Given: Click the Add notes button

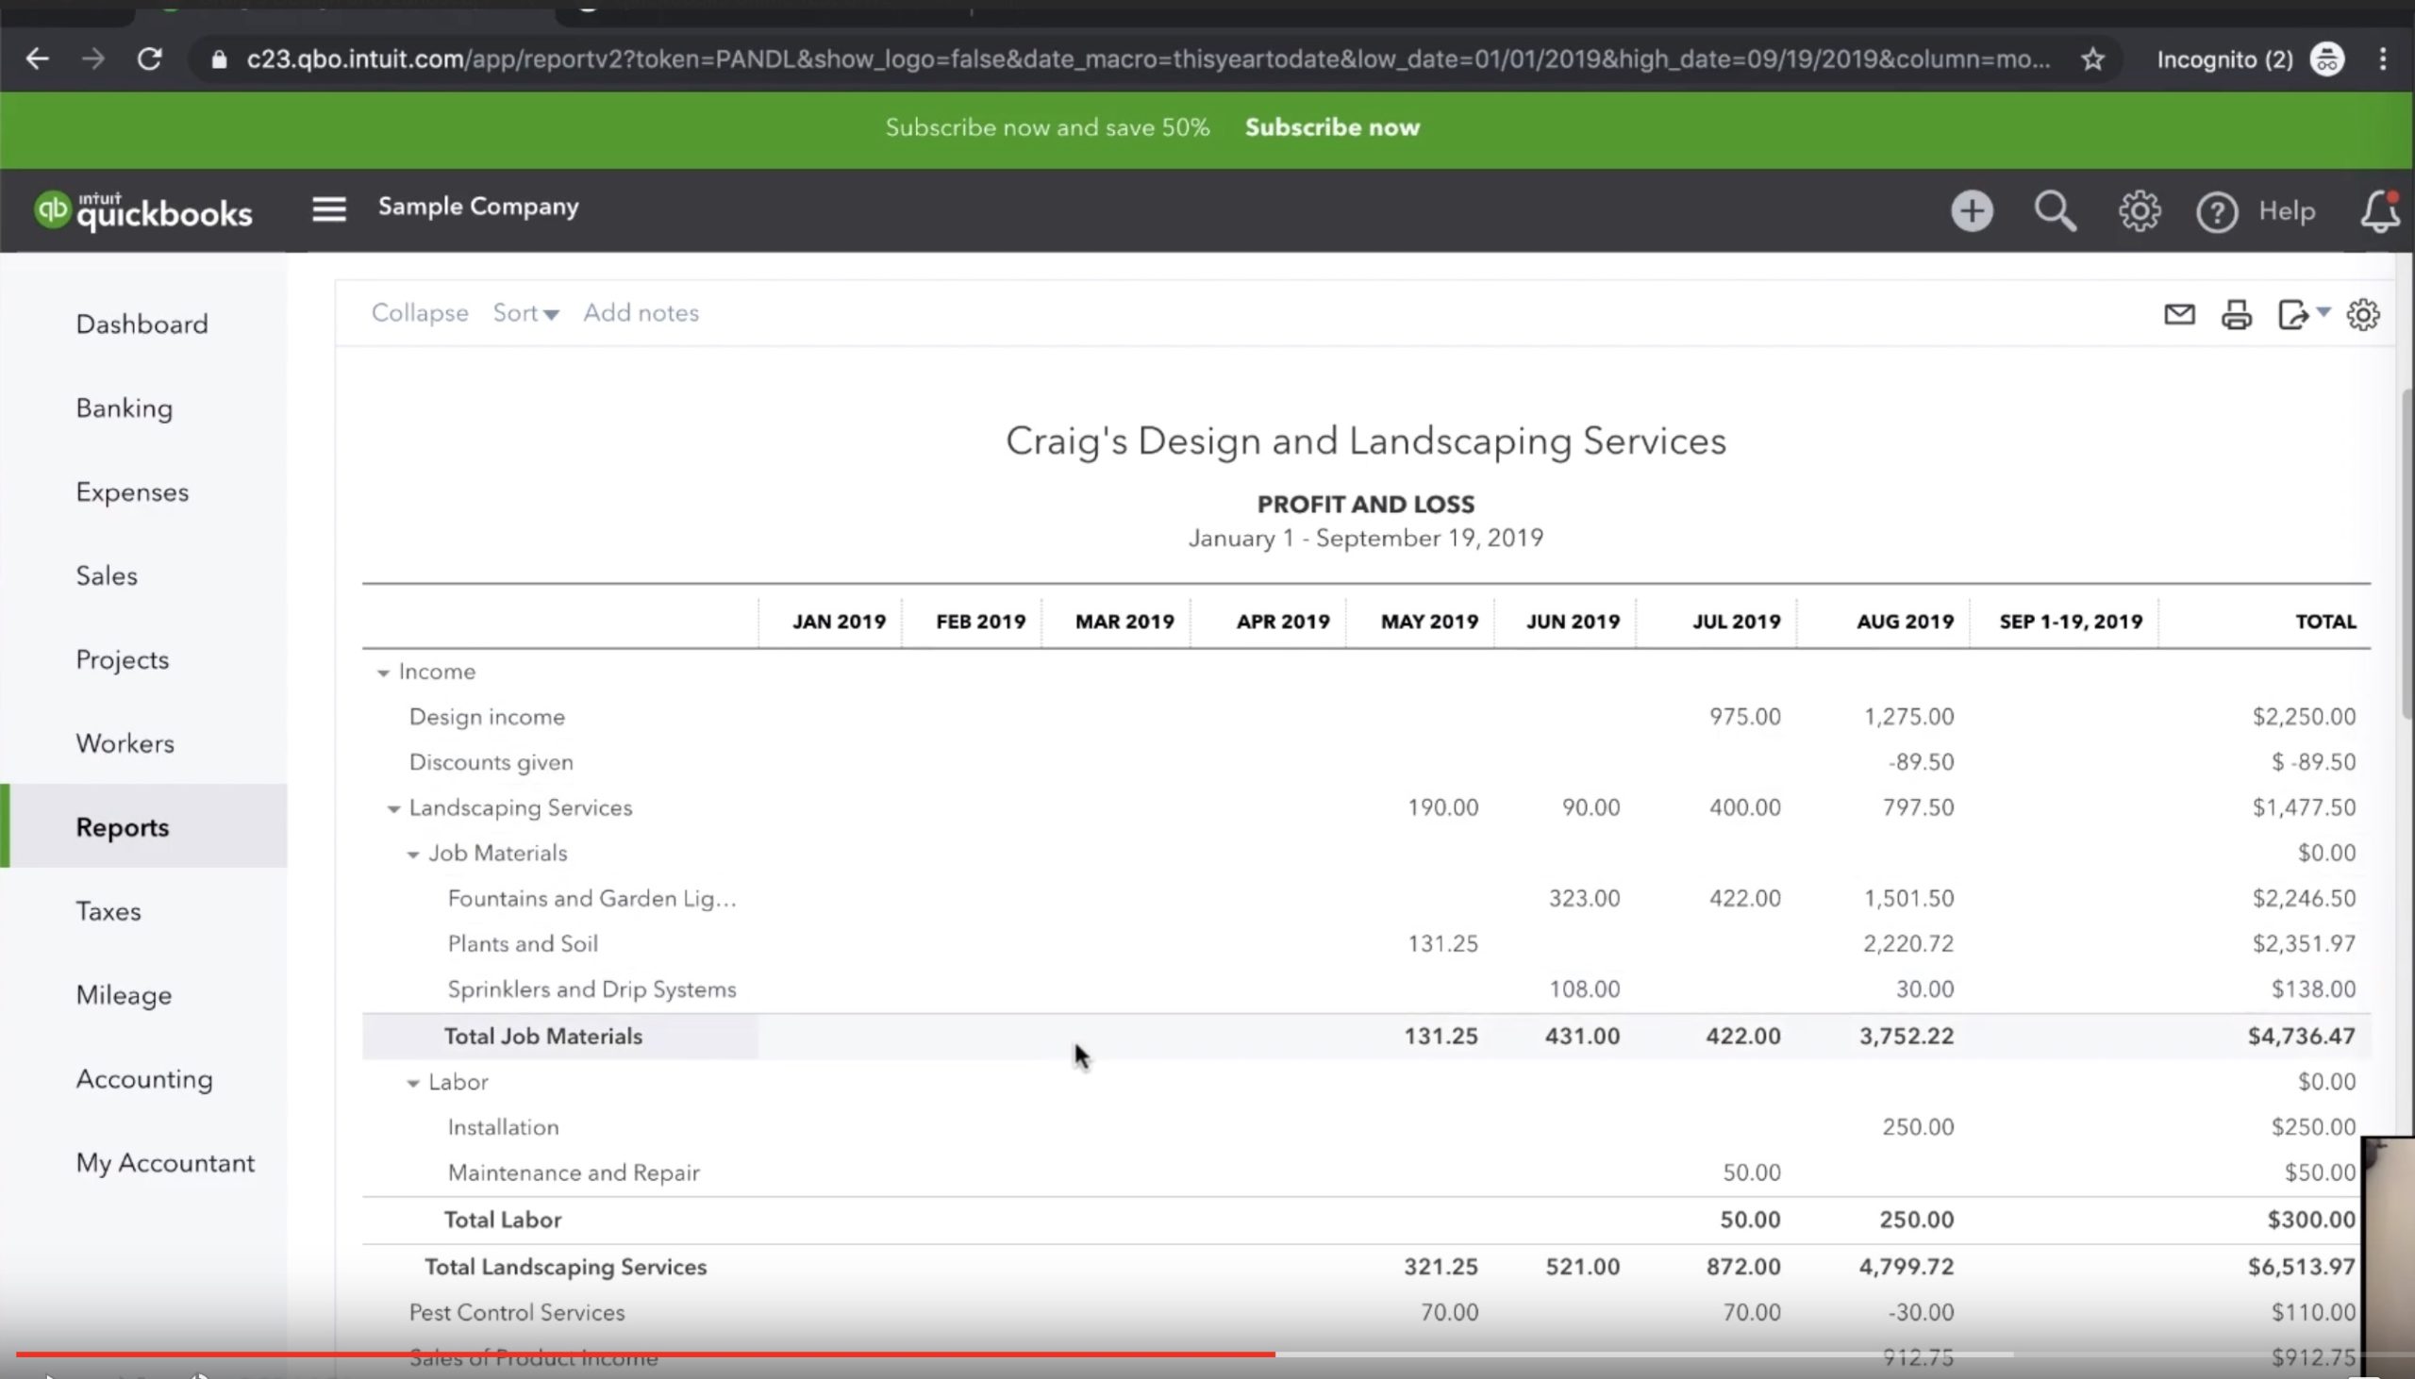Looking at the screenshot, I should coord(641,311).
